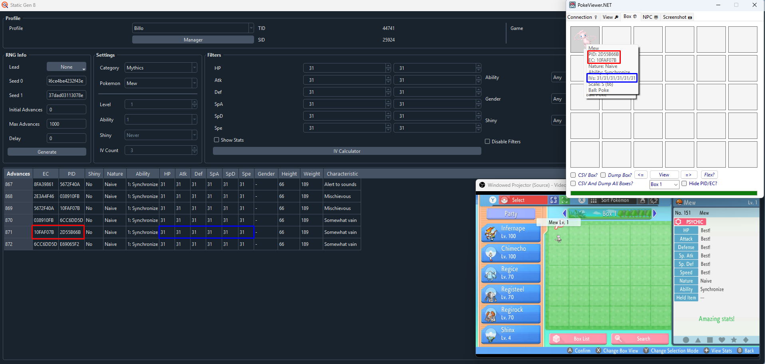Viewport: 765px width, 364px height.
Task: Enable the Show Stats checkbox
Action: (217, 140)
